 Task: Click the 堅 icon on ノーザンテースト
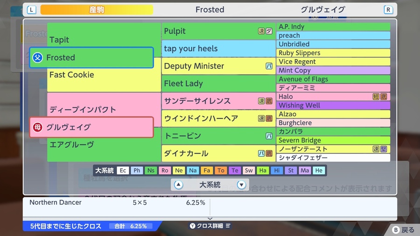coord(384,149)
